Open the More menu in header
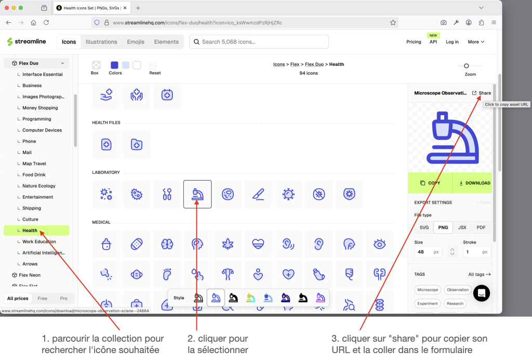 tap(475, 42)
